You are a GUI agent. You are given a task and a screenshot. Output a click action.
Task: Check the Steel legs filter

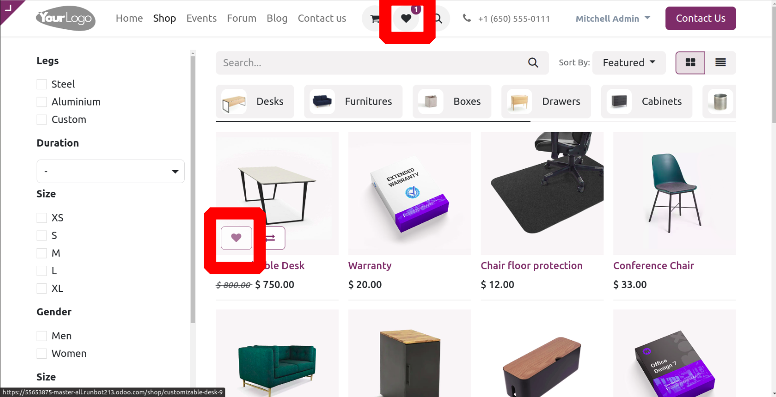(42, 84)
